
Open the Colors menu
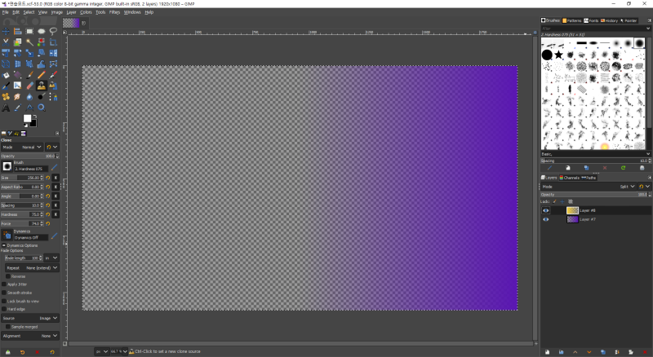point(86,12)
